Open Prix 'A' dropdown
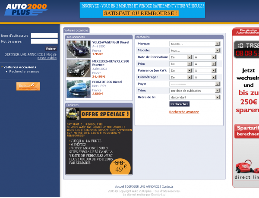The width and height of the screenshot is (259, 198). pyautogui.click(x=205, y=64)
